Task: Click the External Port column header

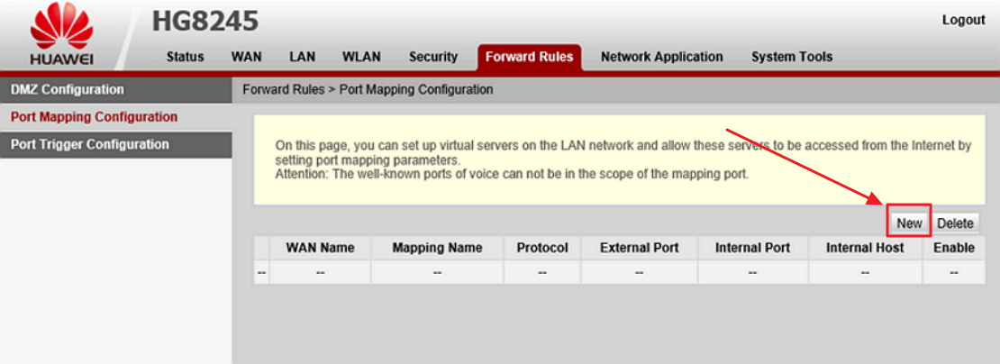Action: tap(639, 248)
